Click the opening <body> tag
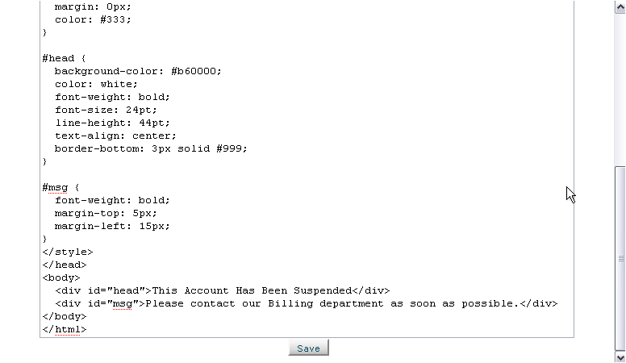Screen dimensions: 626x363 pyautogui.click(x=61, y=277)
